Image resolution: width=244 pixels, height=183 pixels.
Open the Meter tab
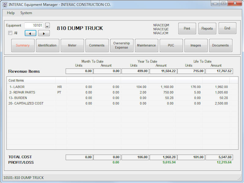(x=72, y=46)
